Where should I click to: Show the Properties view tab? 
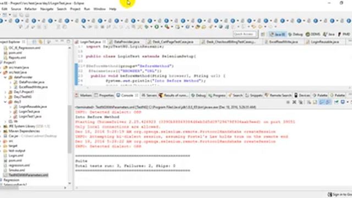pyautogui.click(x=104, y=95)
